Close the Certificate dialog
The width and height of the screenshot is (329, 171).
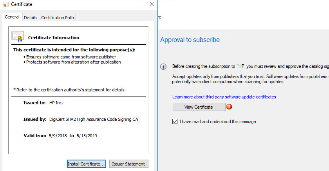click(152, 4)
